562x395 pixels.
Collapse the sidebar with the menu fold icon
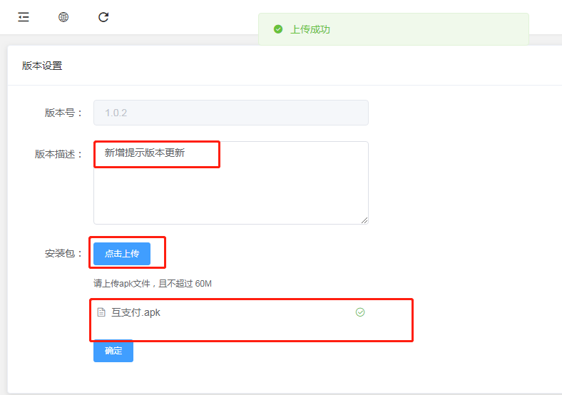(x=24, y=17)
